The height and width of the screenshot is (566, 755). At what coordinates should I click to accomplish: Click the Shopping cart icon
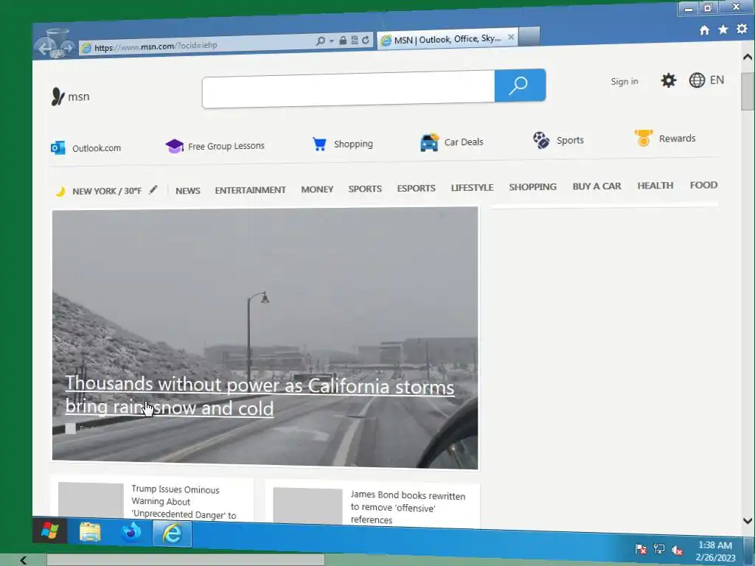pyautogui.click(x=319, y=144)
